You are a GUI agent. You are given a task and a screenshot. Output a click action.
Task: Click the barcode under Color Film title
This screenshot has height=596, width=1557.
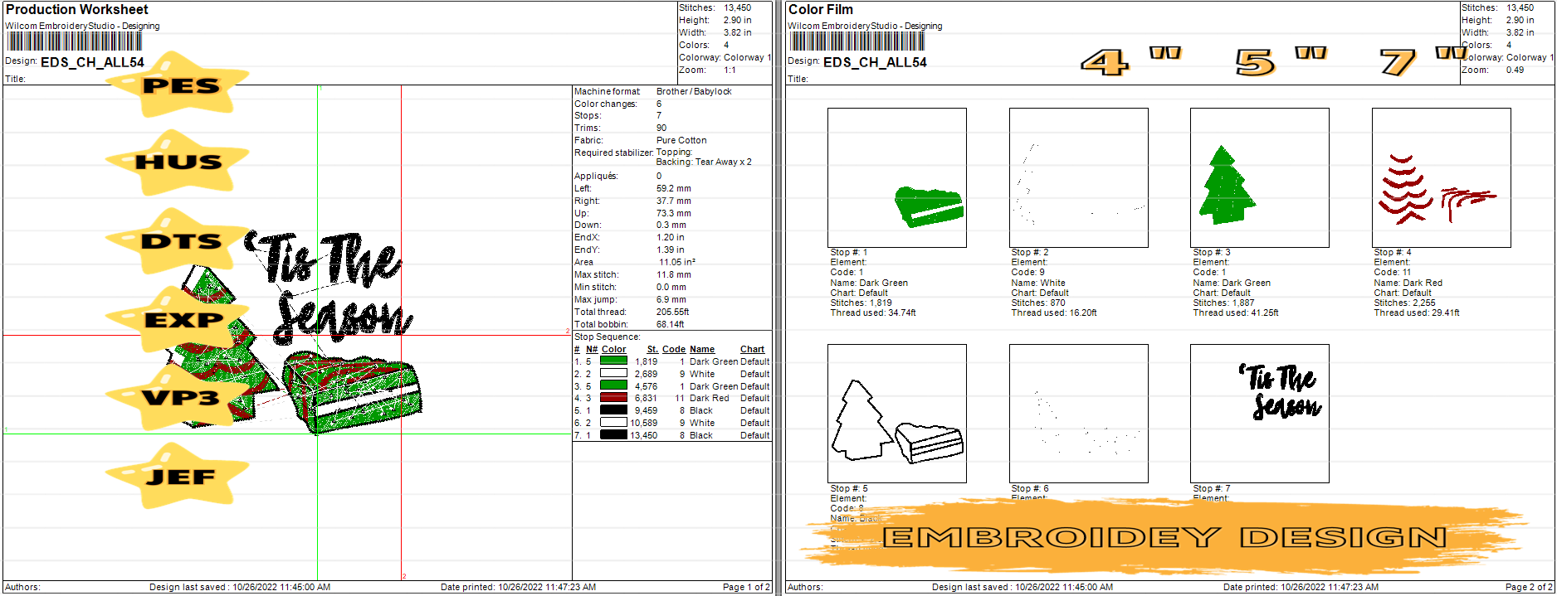point(856,41)
